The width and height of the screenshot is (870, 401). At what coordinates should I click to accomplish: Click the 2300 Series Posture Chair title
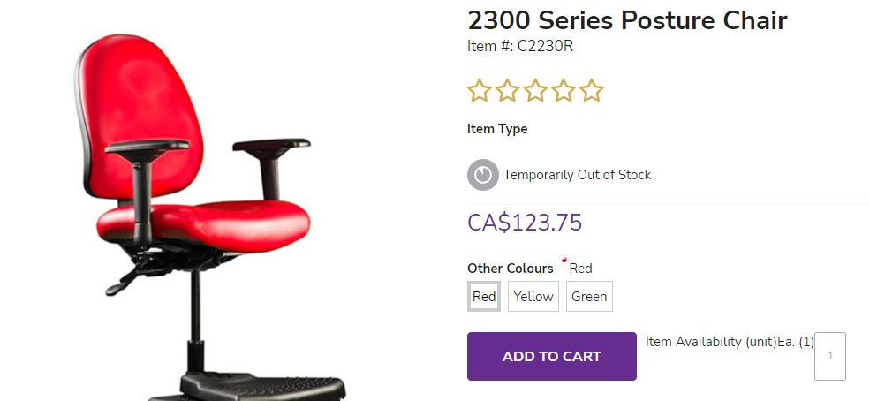coord(627,20)
